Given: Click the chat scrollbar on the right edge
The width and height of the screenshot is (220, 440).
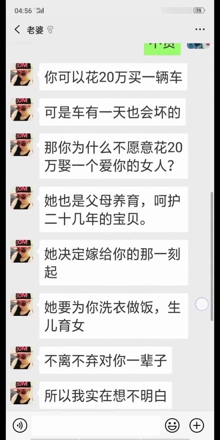Looking at the screenshot, I should click(x=212, y=256).
